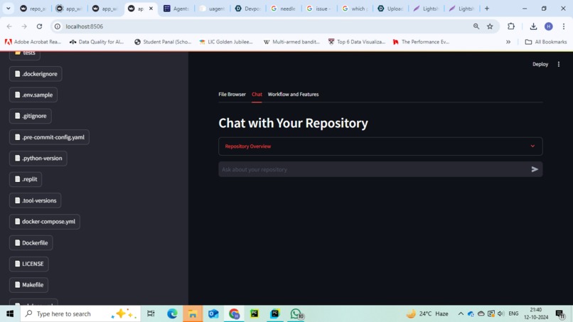Open Multi-armed bandit bookmark
Screen dimensions: 573x322
(291, 42)
